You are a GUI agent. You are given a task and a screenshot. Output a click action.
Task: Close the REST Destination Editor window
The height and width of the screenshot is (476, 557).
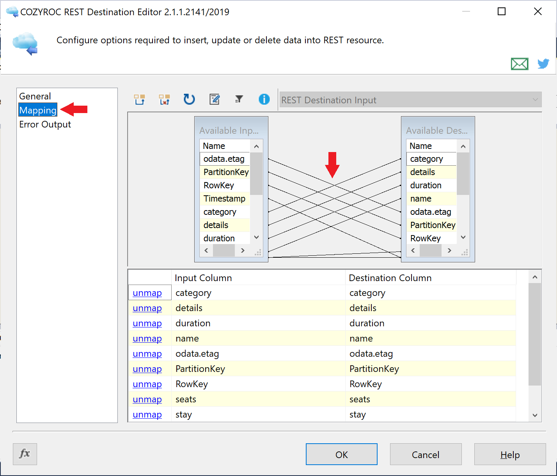click(538, 12)
